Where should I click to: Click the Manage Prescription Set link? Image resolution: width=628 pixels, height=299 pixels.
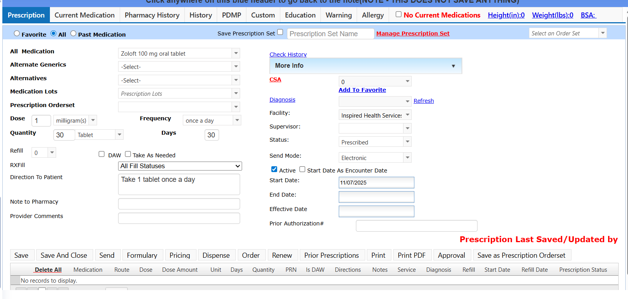pos(413,33)
